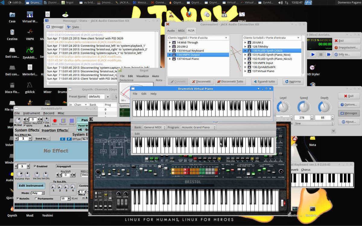This screenshot has width=362, height=226.
Task: Open the Bank General MIDI dropdown
Action: tap(154, 127)
